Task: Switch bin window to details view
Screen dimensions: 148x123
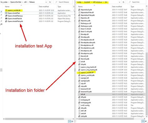Action: pyautogui.click(x=143, y=121)
